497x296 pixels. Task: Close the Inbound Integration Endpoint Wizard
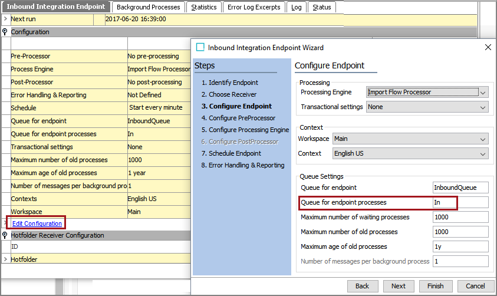click(488, 48)
